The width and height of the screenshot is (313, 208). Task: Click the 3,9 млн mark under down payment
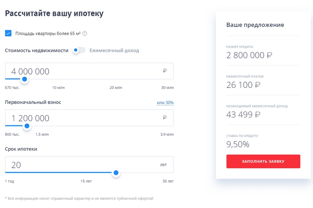point(167,135)
